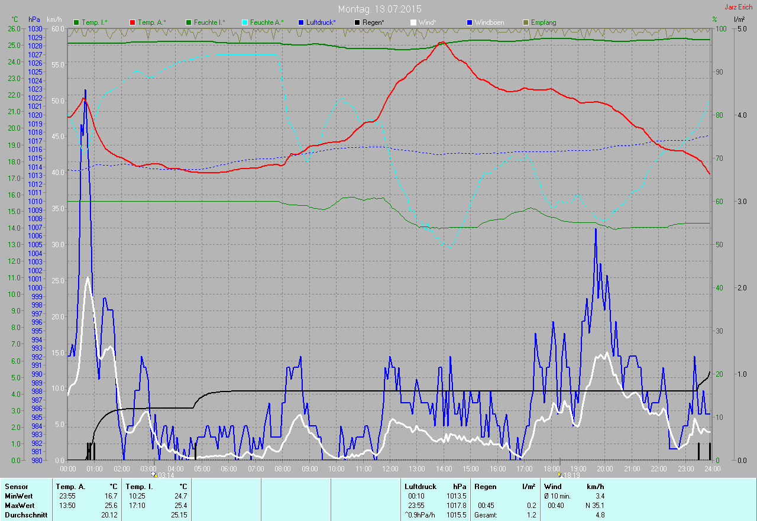Click the 'Durchschnitt' row label
Viewport: 757px width, 521px height.
click(25, 515)
